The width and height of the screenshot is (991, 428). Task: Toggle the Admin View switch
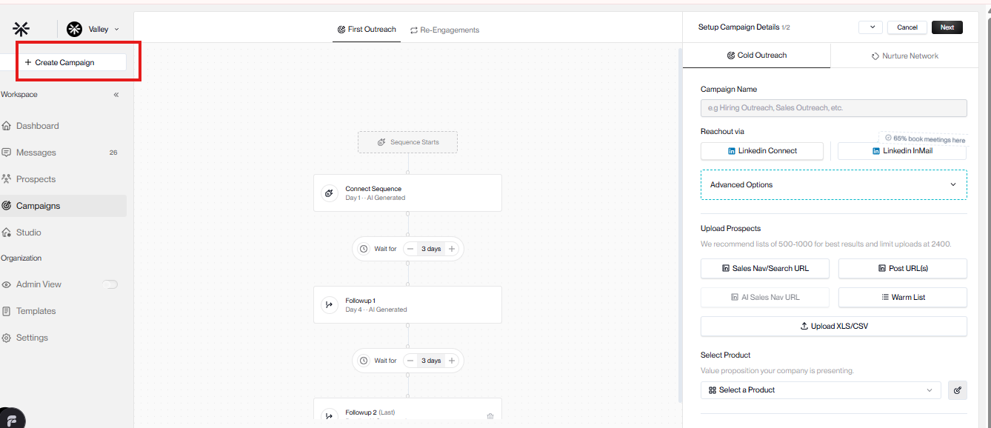pyautogui.click(x=110, y=284)
